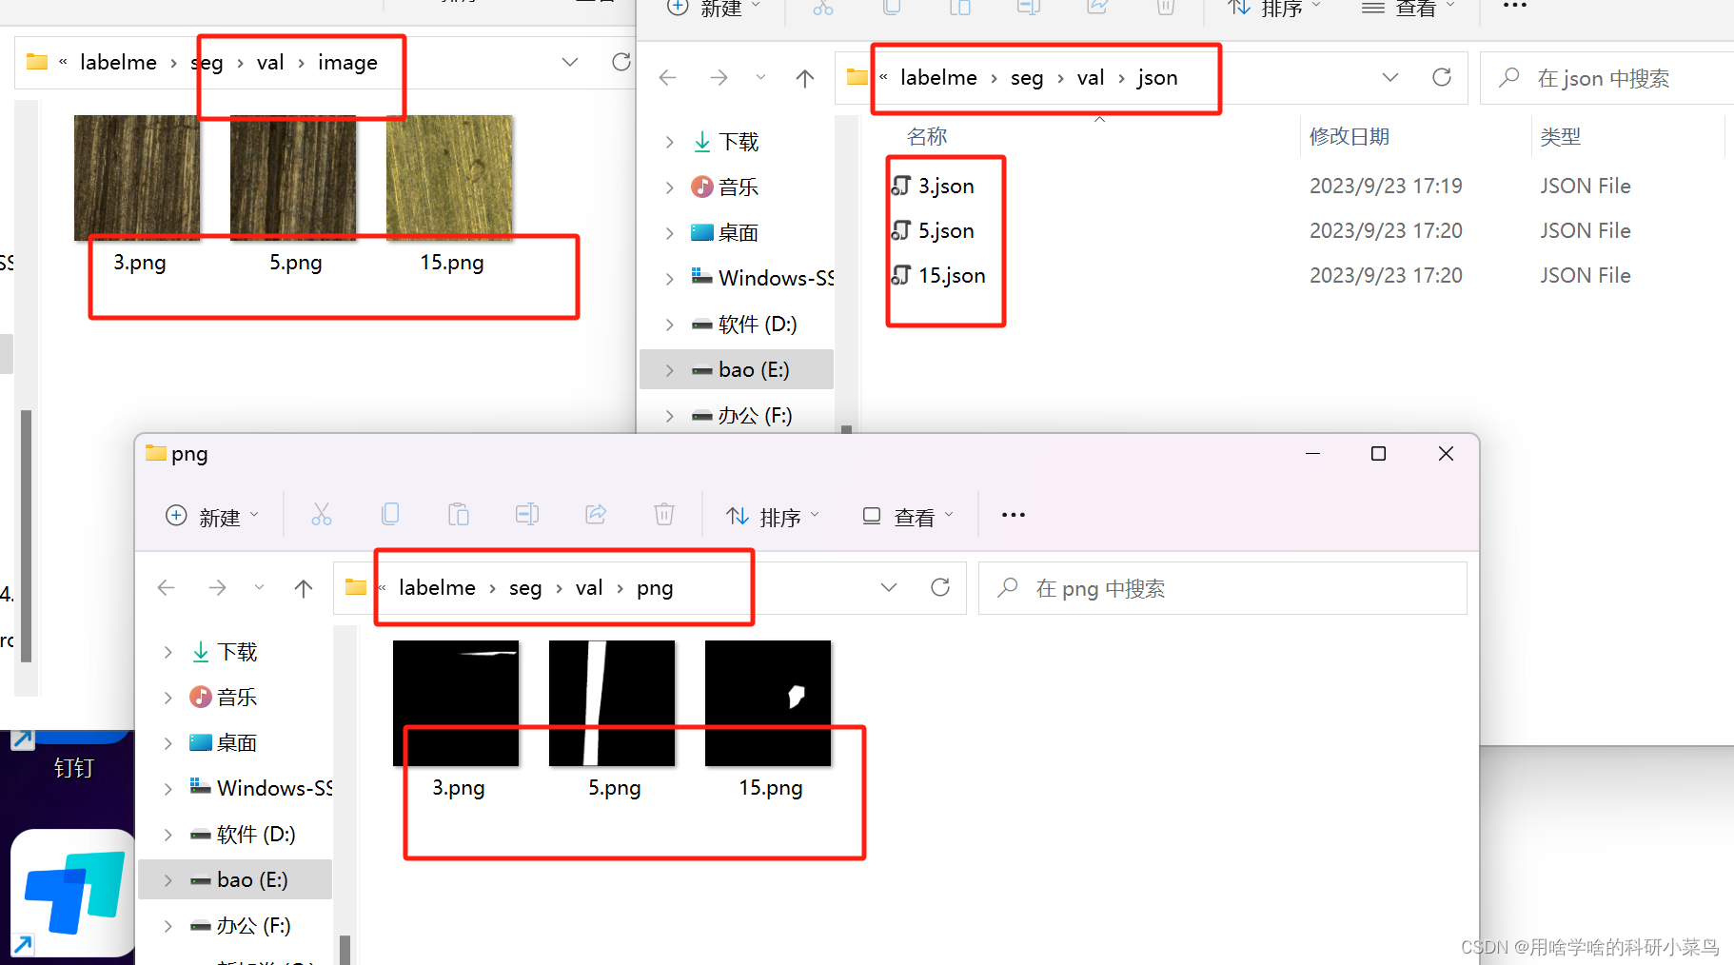Expand 下载 in png window sidebar
Viewport: 1734px width, 965px height.
(168, 652)
